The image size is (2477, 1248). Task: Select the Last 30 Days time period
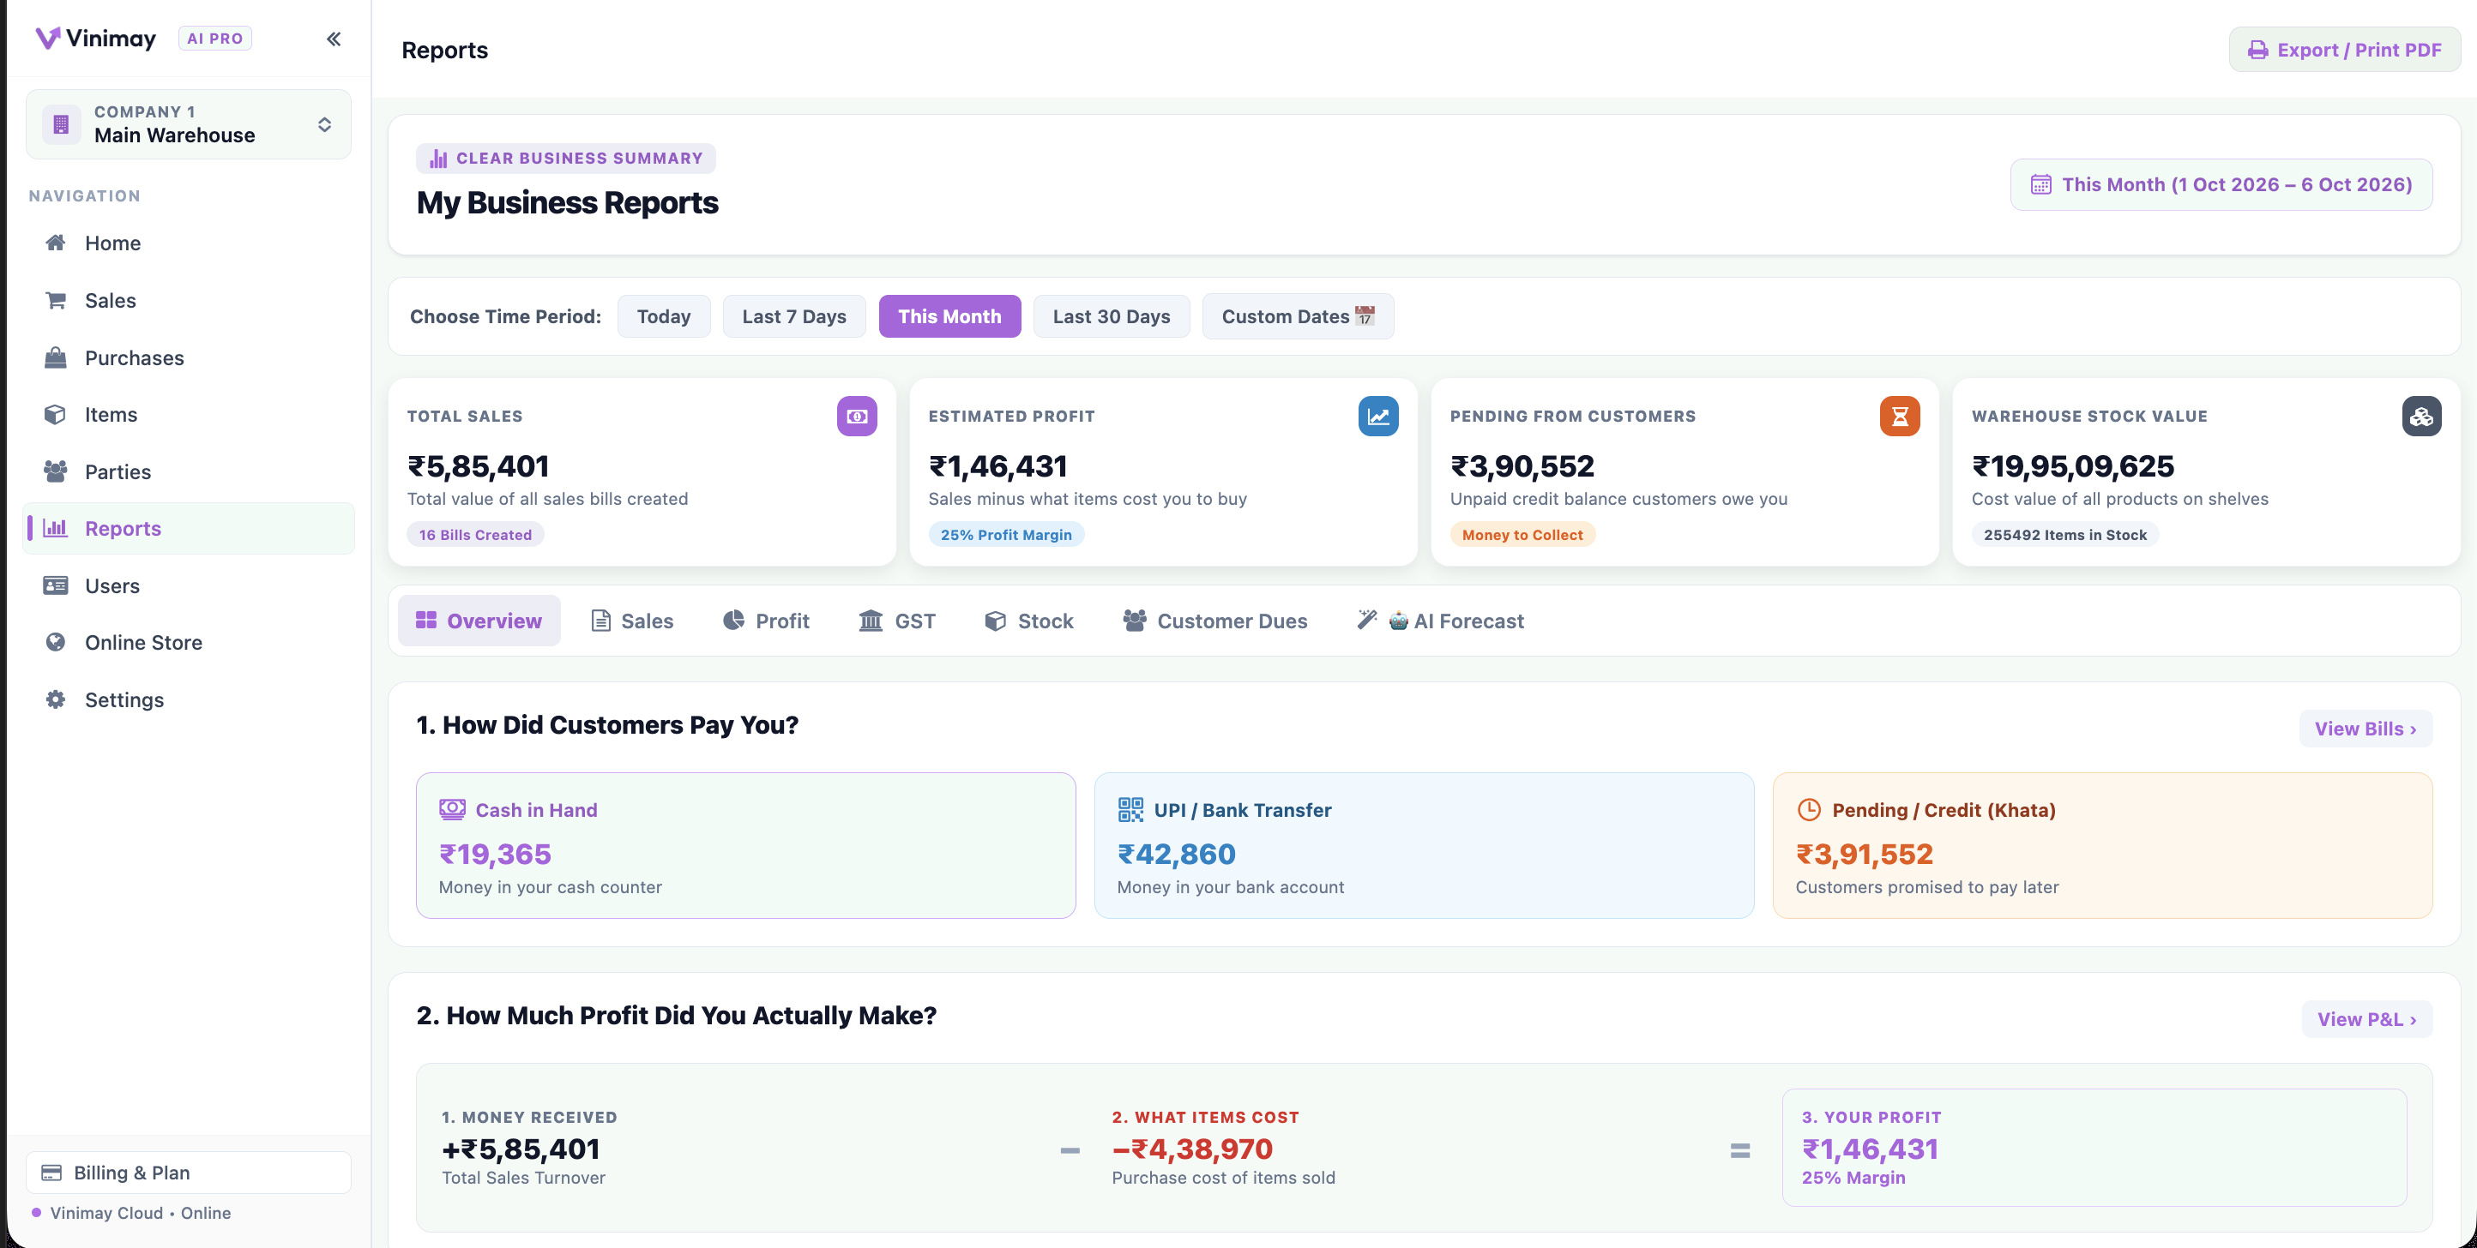(1112, 316)
